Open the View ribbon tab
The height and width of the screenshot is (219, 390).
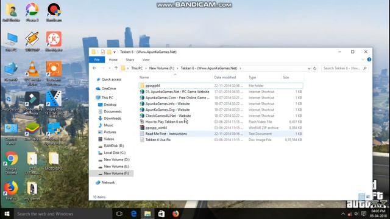click(146, 60)
